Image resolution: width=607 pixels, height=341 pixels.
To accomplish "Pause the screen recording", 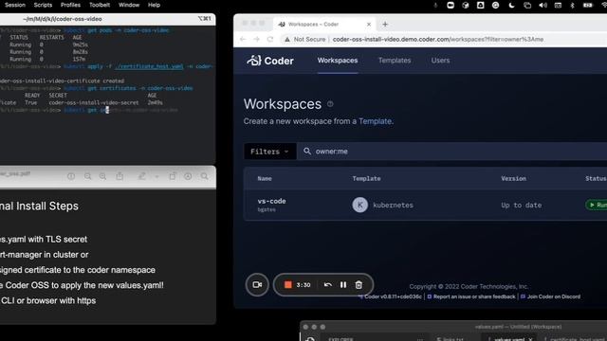I will point(343,284).
